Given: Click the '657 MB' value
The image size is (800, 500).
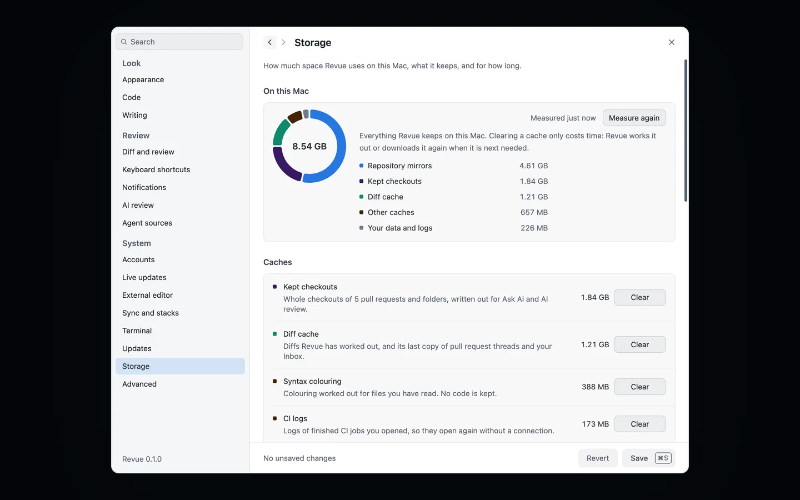Looking at the screenshot, I should point(534,212).
